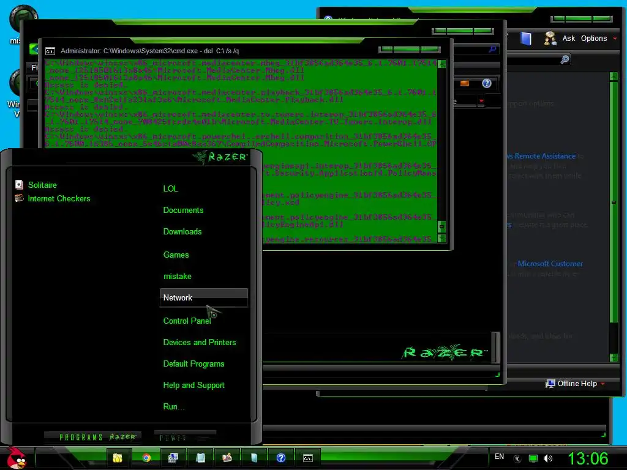Viewport: 627px width, 470px height.
Task: Click the cmd window title bar icon
Action: pyautogui.click(x=50, y=51)
